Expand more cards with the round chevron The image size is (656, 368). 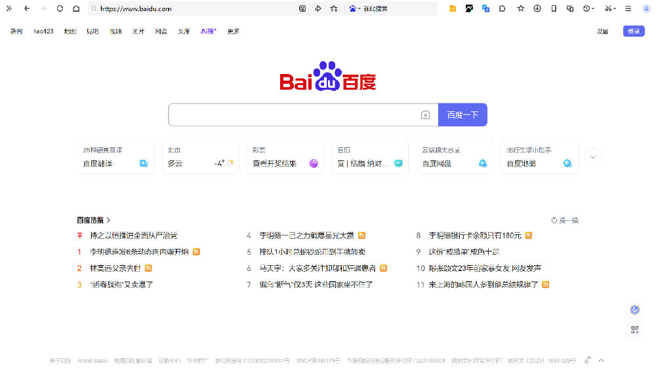coord(593,157)
